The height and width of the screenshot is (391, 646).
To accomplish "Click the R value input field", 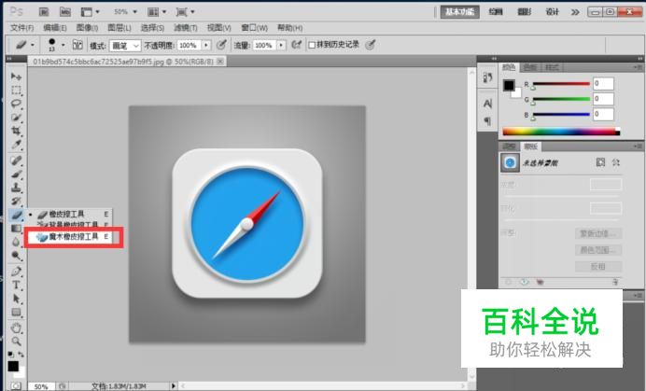I will [603, 84].
